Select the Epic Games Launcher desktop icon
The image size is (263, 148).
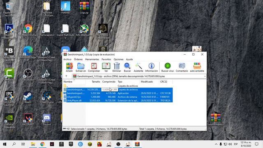(x=9, y=99)
